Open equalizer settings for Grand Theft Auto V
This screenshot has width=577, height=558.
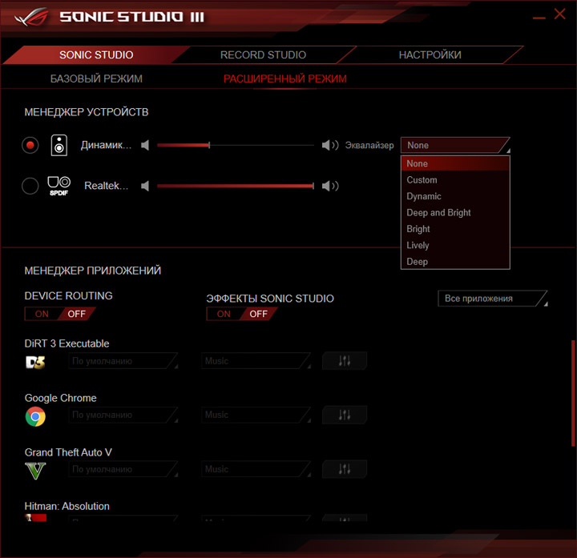[x=345, y=468]
